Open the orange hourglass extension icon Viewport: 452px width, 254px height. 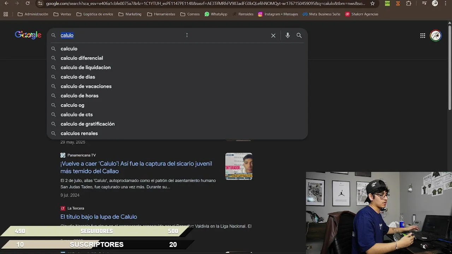pos(398,4)
